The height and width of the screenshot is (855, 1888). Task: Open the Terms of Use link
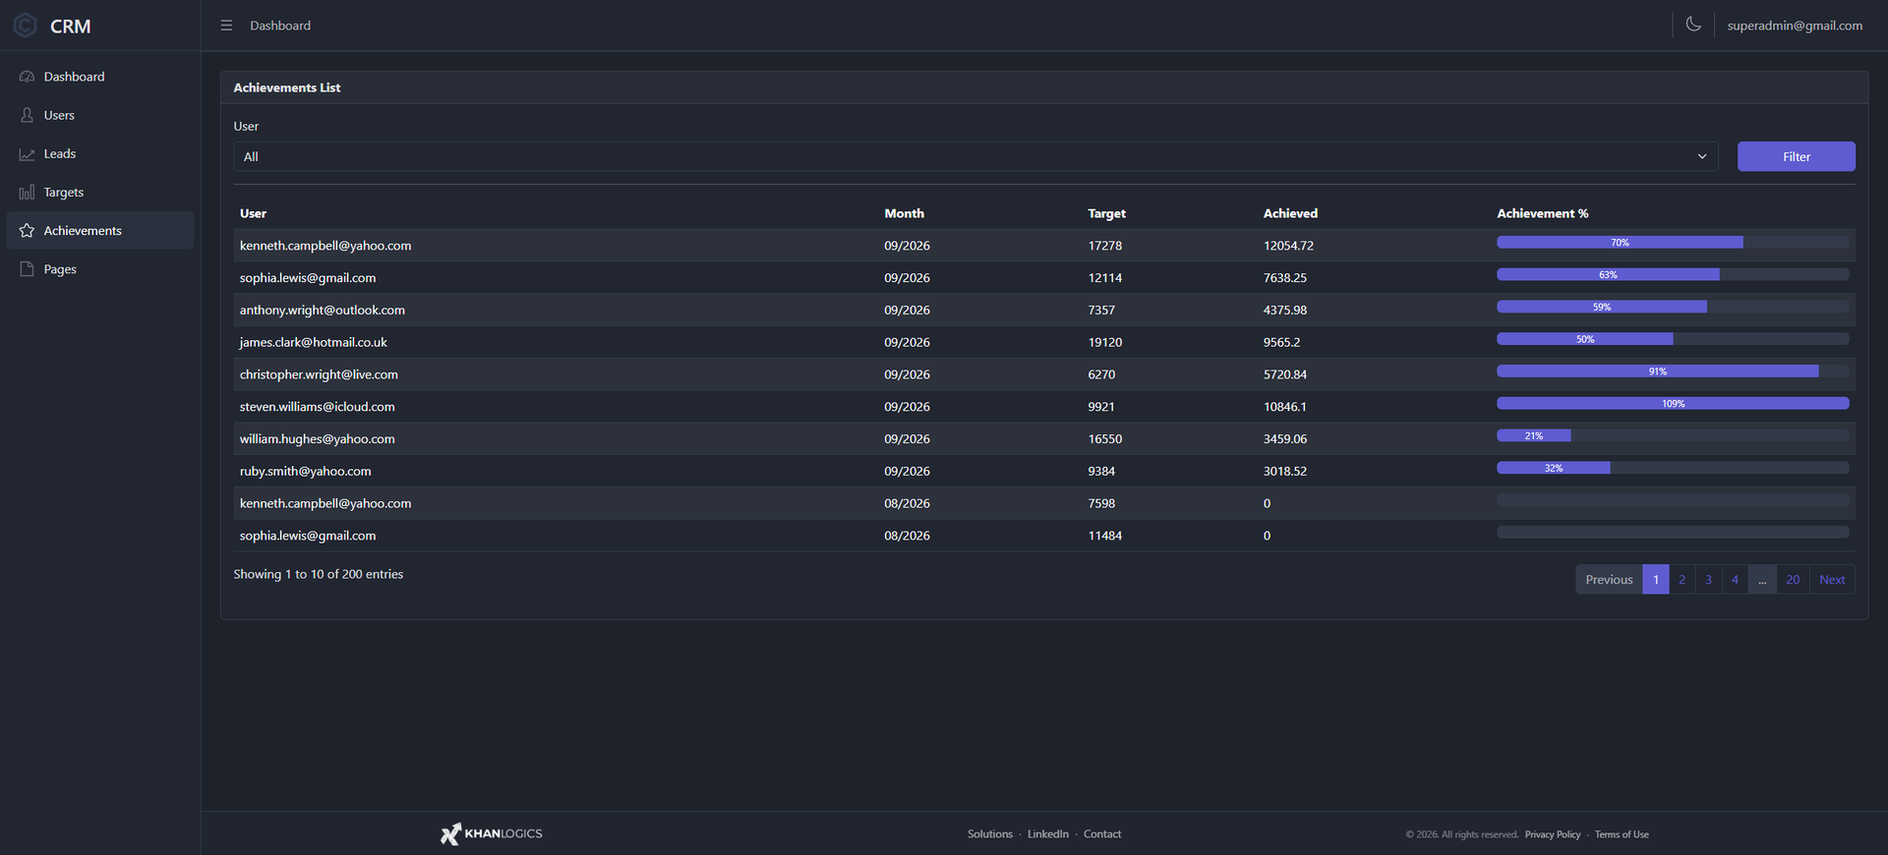coord(1622,834)
